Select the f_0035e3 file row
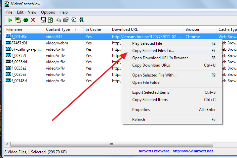 [63, 75]
